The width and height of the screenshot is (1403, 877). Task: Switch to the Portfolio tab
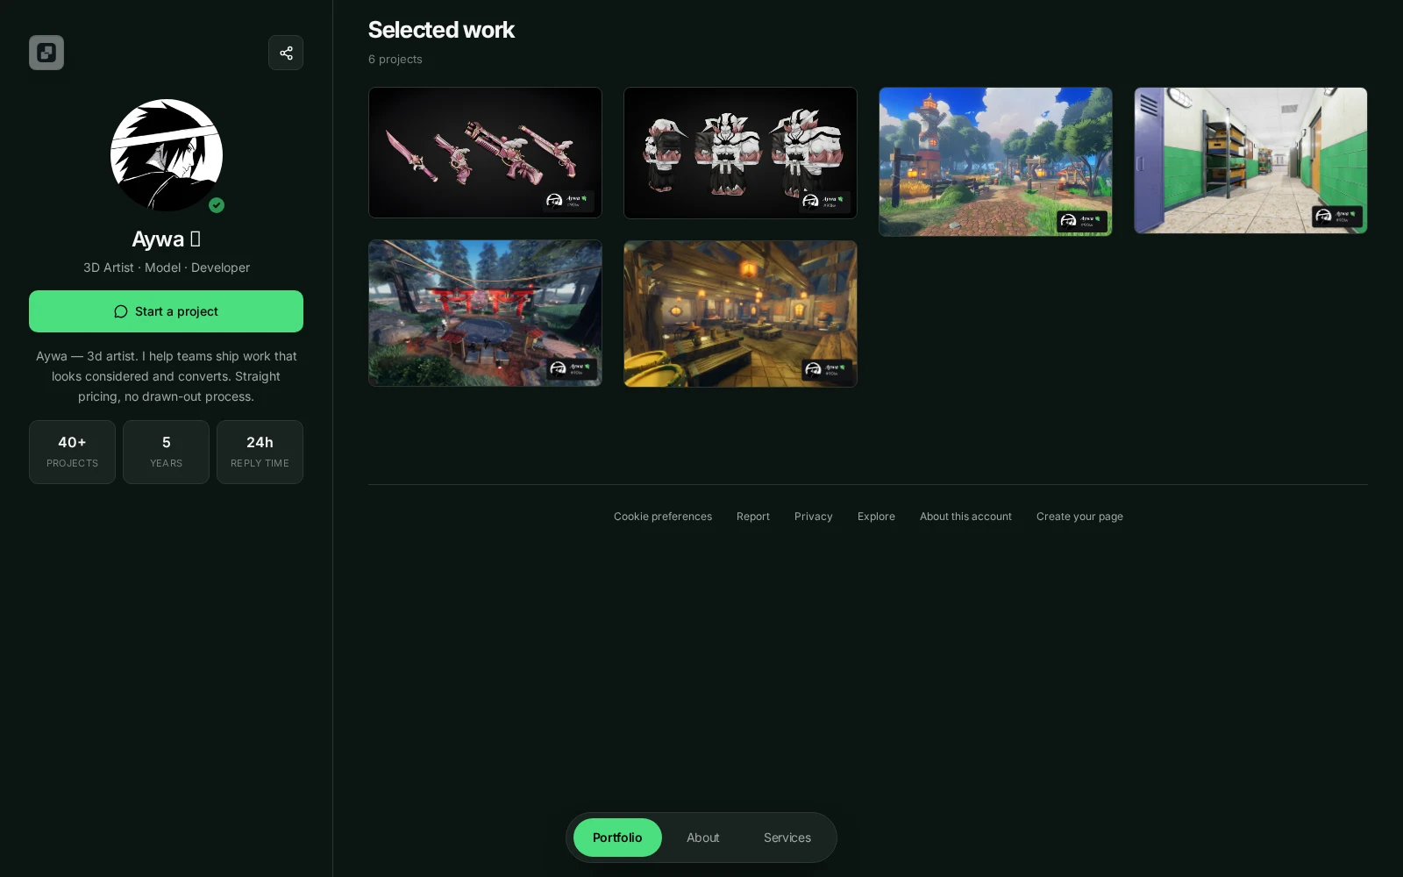[x=617, y=838]
